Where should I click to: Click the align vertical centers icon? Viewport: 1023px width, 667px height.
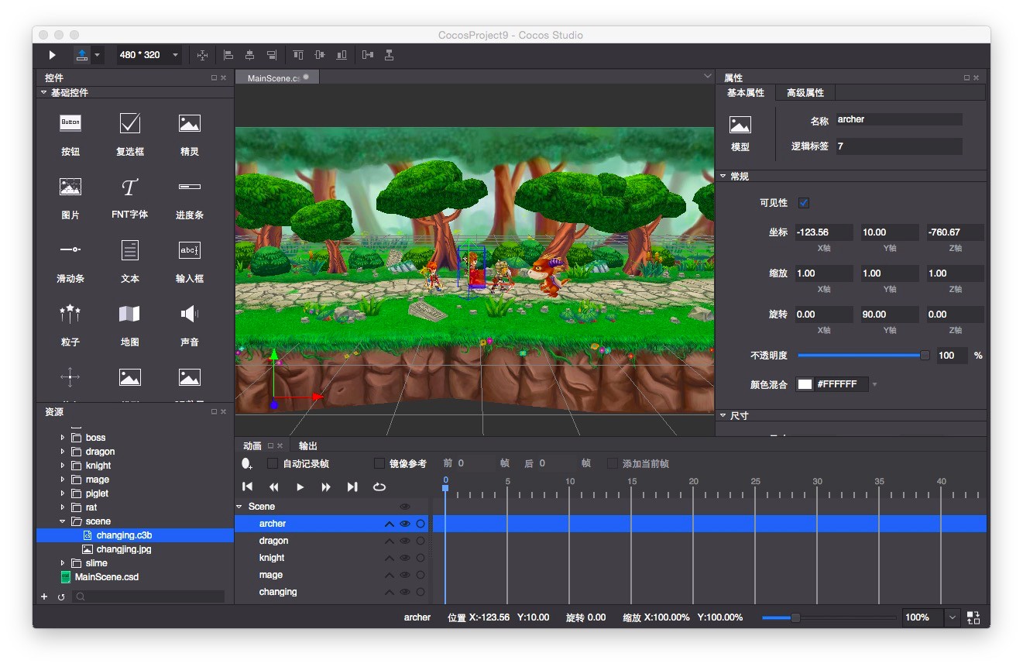tap(319, 55)
